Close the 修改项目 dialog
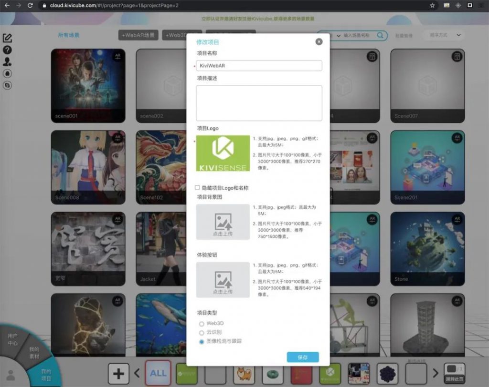The image size is (489, 387). (x=319, y=42)
